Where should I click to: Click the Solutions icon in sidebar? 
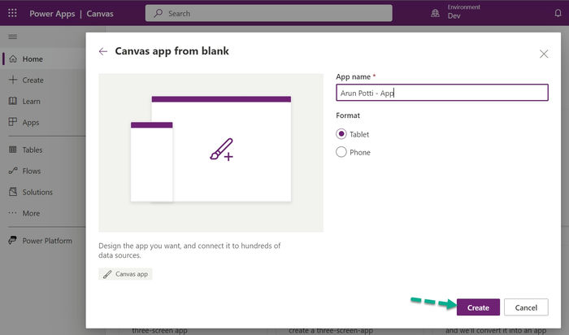click(x=13, y=191)
